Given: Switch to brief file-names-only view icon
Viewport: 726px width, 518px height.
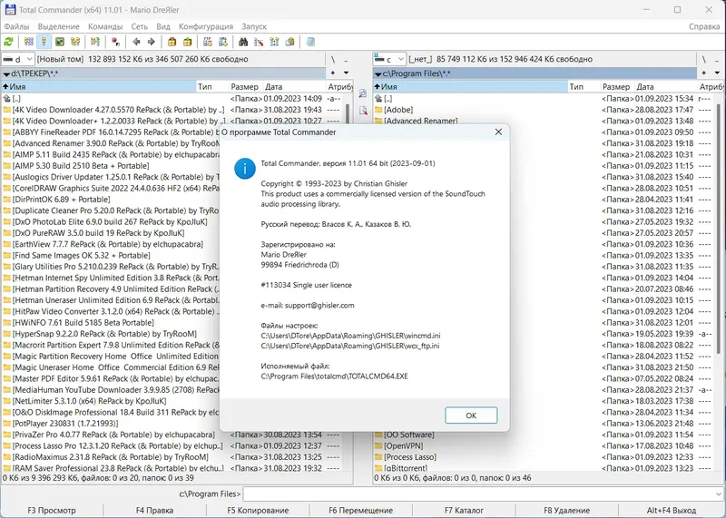Looking at the screenshot, I should 29,42.
